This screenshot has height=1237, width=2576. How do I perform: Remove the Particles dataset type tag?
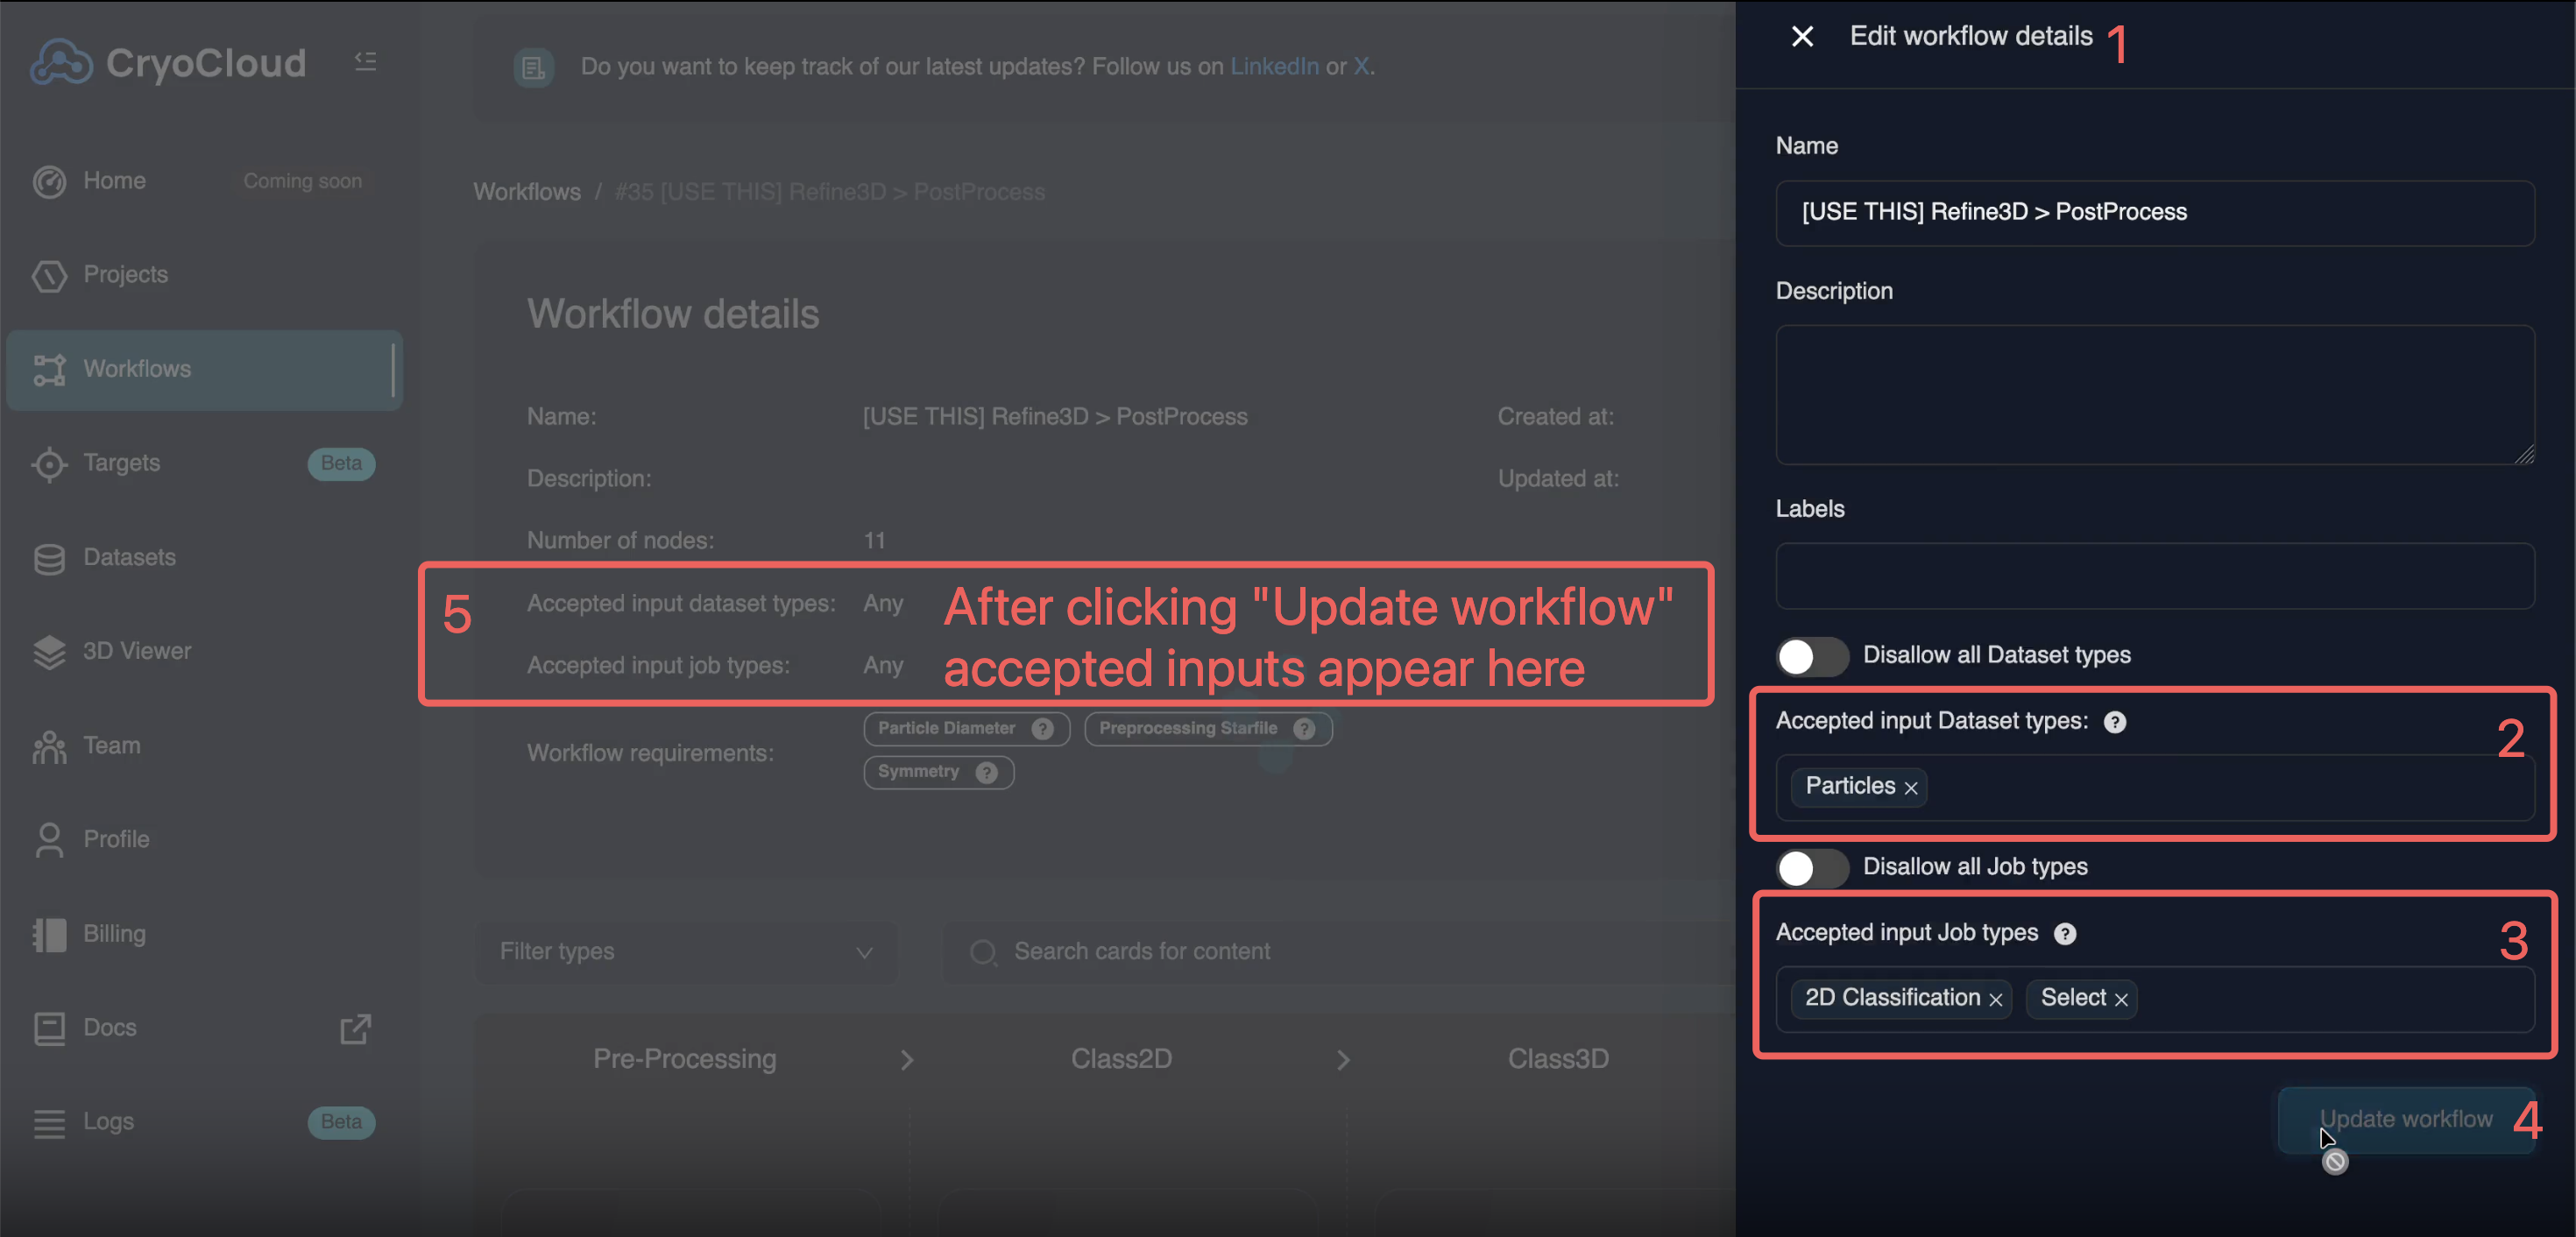click(x=1911, y=788)
